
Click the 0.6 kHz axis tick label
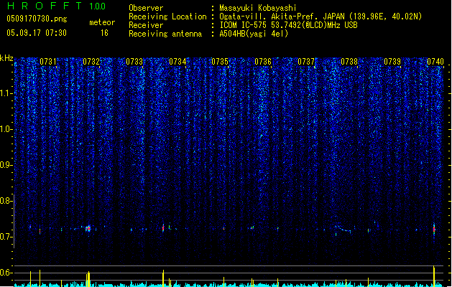(x=6, y=273)
